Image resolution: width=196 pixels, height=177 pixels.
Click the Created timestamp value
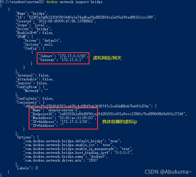pyautogui.click(x=66, y=21)
